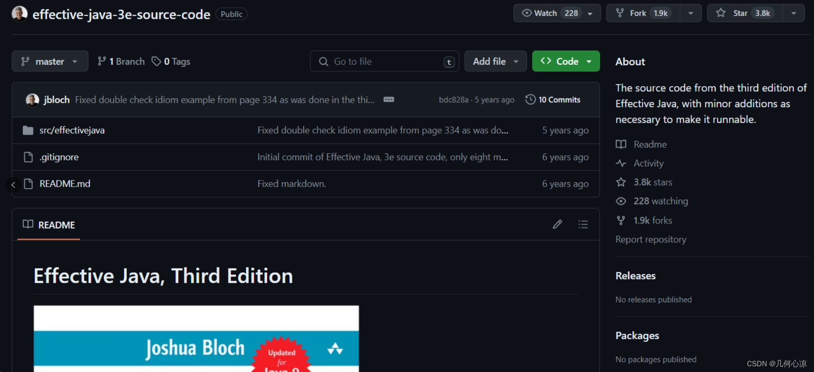Open the Packages heading link
Viewport: 814px width, 372px height.
point(637,336)
